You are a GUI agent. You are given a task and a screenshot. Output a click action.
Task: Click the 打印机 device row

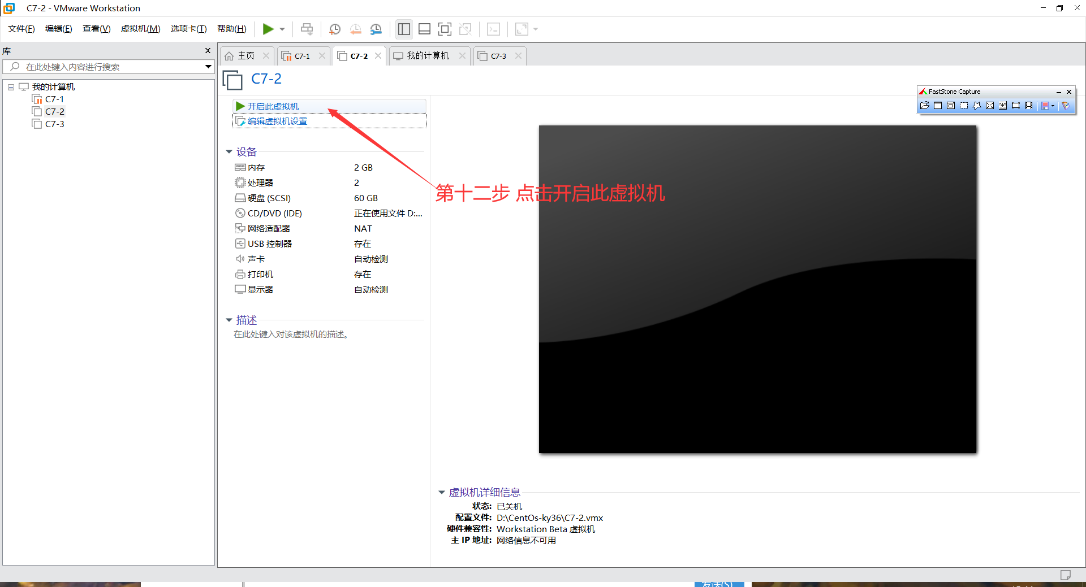[x=329, y=275]
